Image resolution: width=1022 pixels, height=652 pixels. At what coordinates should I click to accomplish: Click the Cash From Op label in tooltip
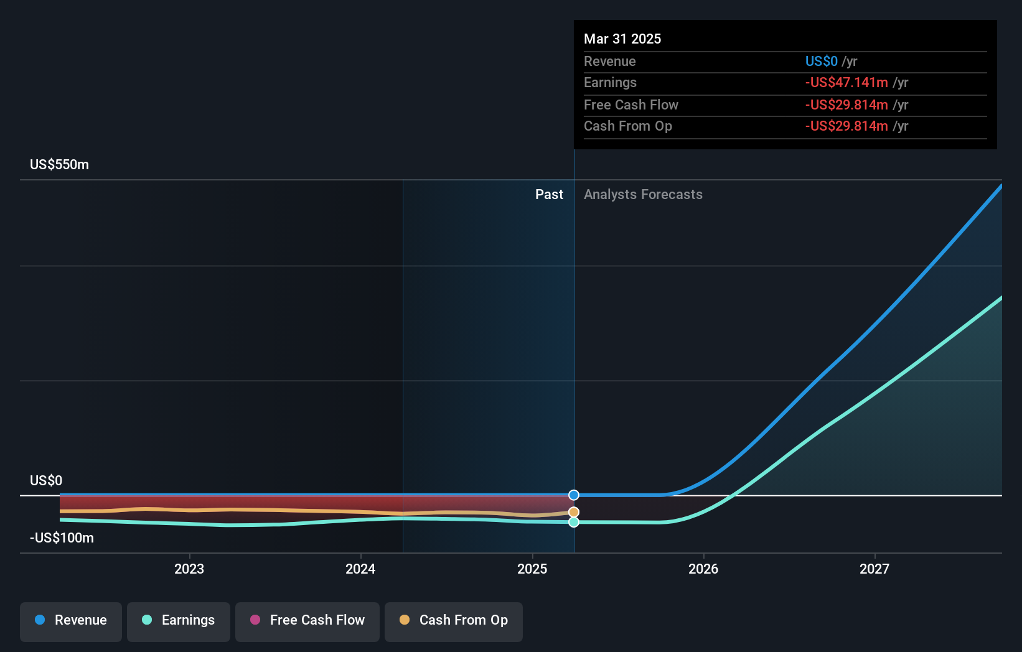click(628, 126)
